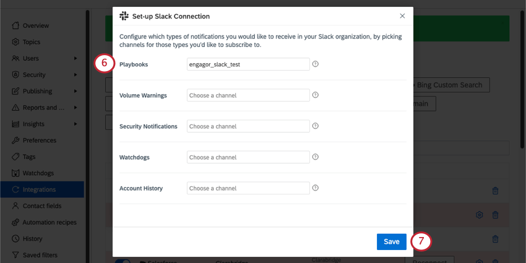Screen dimensions: 526x263
Task: Click the Insights chart icon
Action: pyautogui.click(x=15, y=124)
